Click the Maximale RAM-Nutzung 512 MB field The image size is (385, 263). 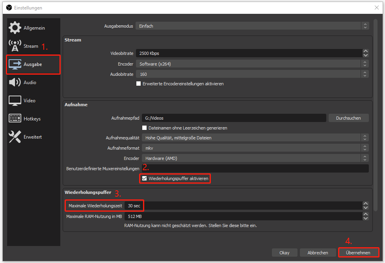tap(243, 216)
